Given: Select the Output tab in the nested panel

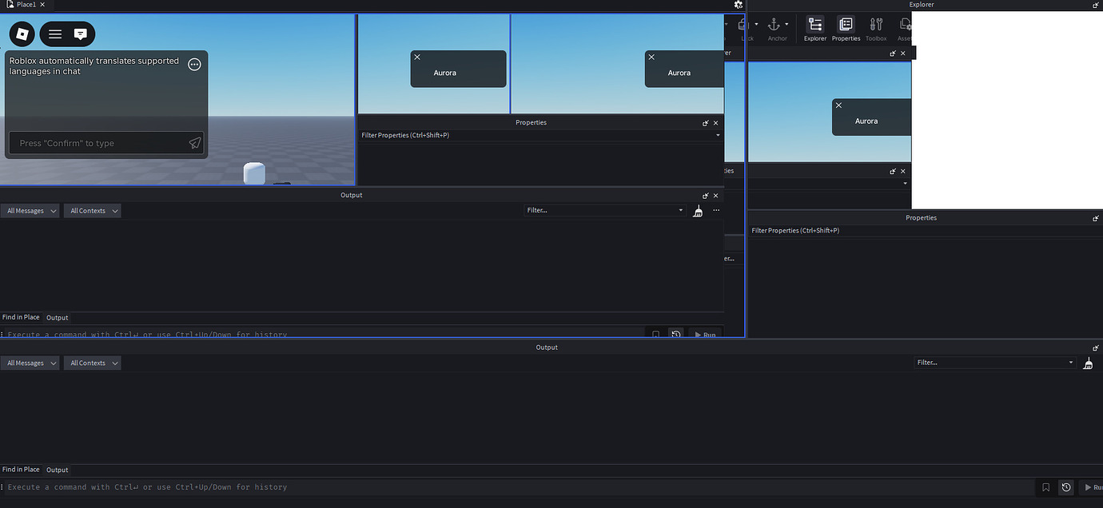Looking at the screenshot, I should coord(58,318).
